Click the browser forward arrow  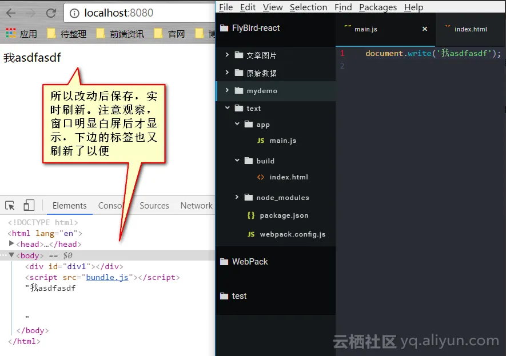(x=31, y=13)
